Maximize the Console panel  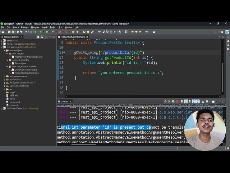click(224, 102)
